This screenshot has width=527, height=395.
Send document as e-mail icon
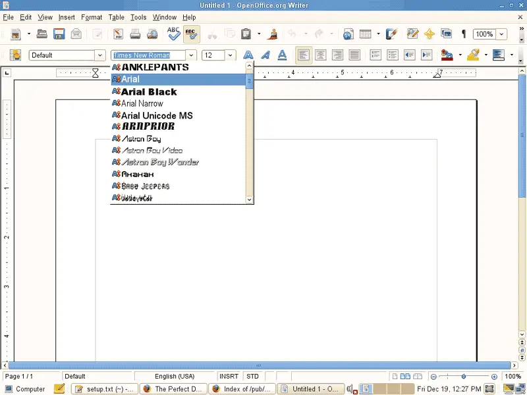(x=76, y=34)
